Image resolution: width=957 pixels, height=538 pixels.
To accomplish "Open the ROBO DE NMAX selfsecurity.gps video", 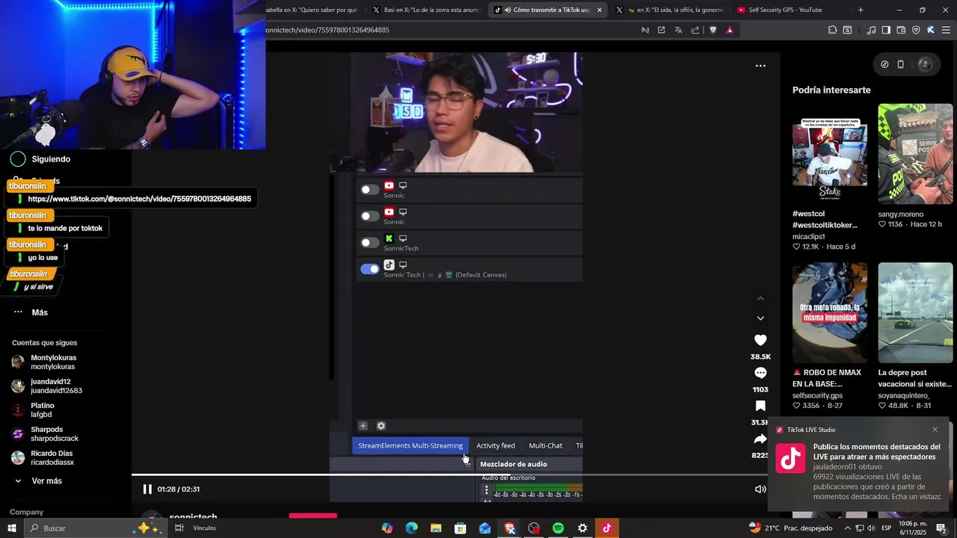I will pos(830,312).
